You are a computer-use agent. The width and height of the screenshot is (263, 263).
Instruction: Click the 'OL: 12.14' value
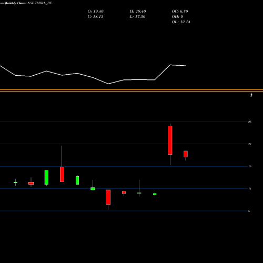click(181, 22)
